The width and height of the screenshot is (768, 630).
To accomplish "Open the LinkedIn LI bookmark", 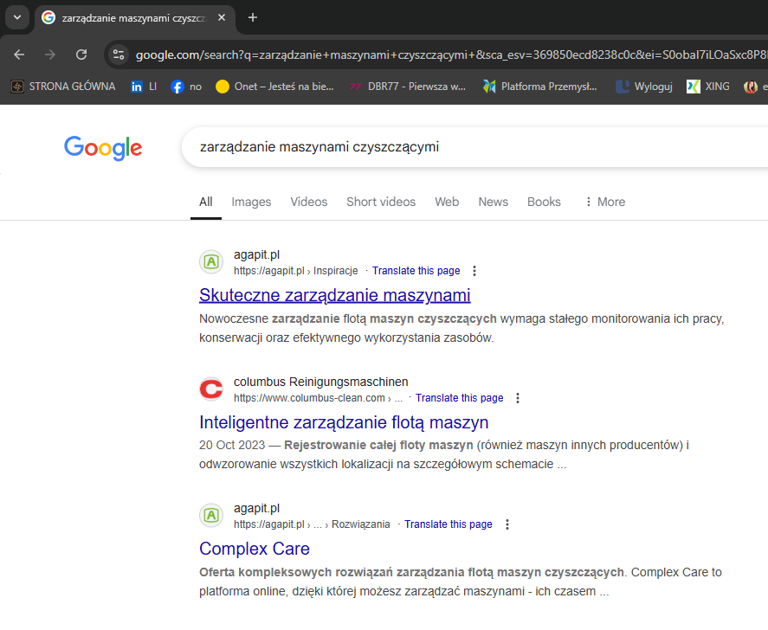I will pos(144,87).
